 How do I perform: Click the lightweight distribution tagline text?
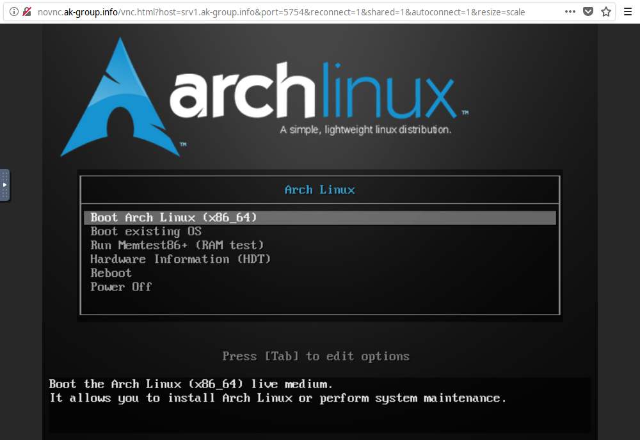point(366,129)
